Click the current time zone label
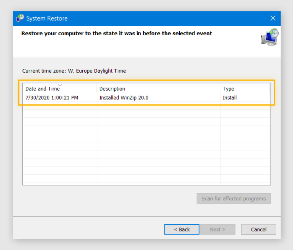This screenshot has height=250, width=293. pos(74,71)
